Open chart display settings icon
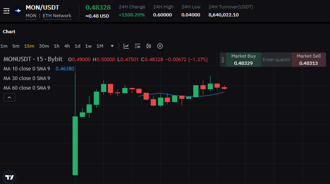 point(138,46)
